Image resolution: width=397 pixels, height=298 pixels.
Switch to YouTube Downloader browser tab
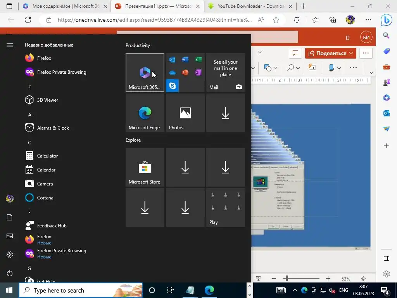[x=250, y=6]
